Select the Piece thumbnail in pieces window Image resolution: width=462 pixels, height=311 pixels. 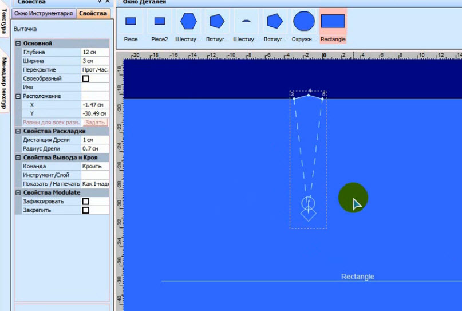pos(131,26)
